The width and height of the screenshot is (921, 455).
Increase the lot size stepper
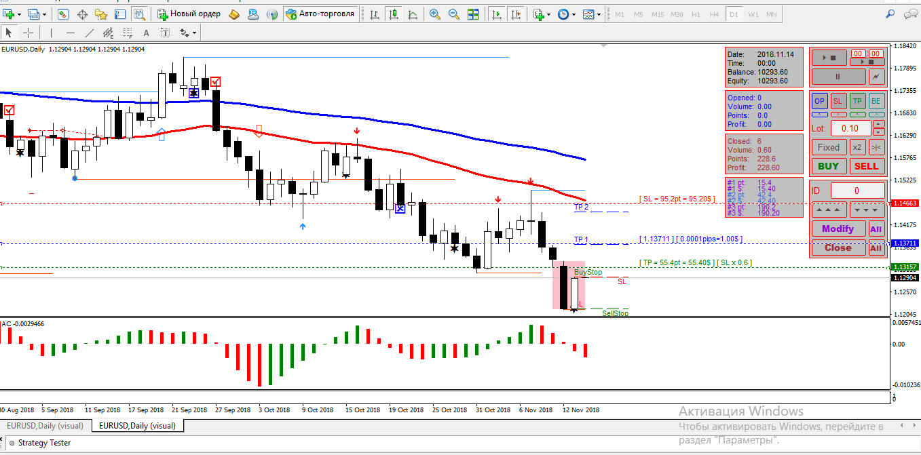(878, 123)
